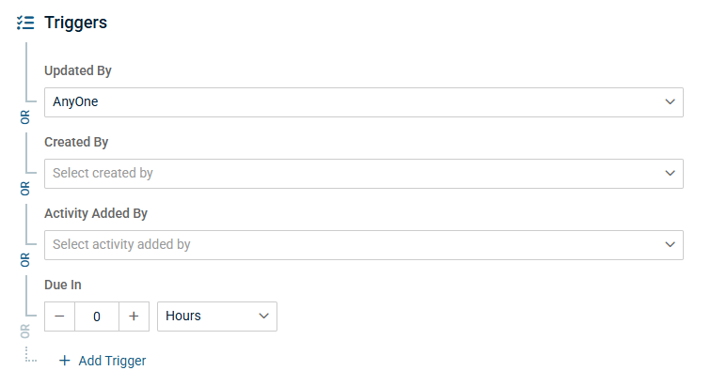Decrease Due In value with minus button
The height and width of the screenshot is (386, 711).
(60, 317)
